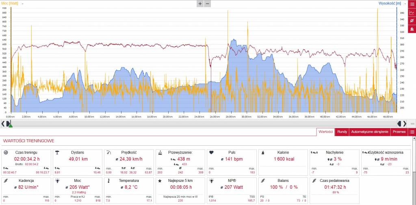416x205 pixels.
Task: Open the Rundy tab
Action: [x=342, y=132]
